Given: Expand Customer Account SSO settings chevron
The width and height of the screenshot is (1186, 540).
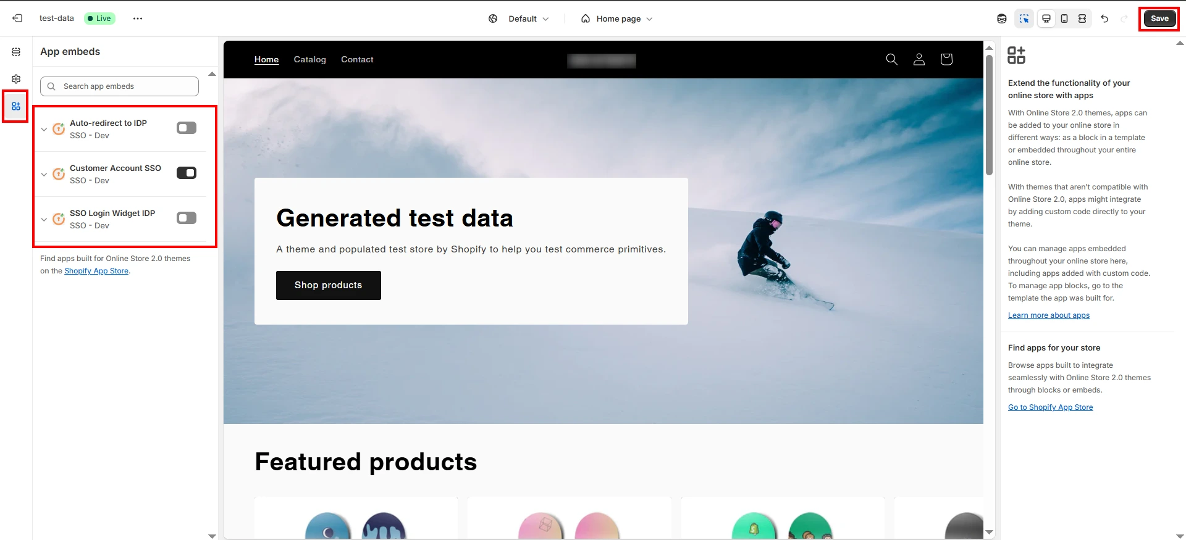Looking at the screenshot, I should (x=44, y=175).
